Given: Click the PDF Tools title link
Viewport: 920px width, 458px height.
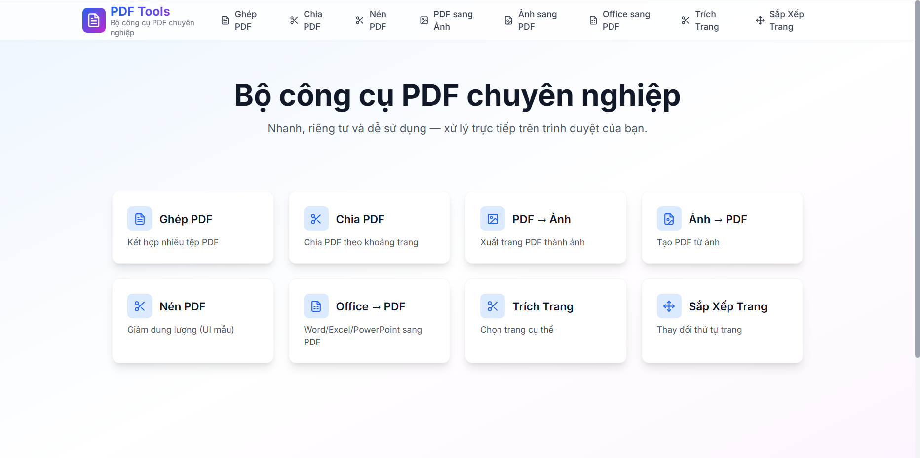Looking at the screenshot, I should [x=140, y=11].
